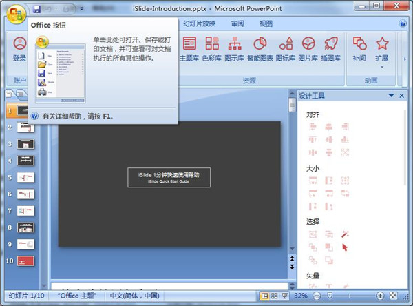Close the 设计工具 pane
413x306 pixels.
(x=402, y=96)
